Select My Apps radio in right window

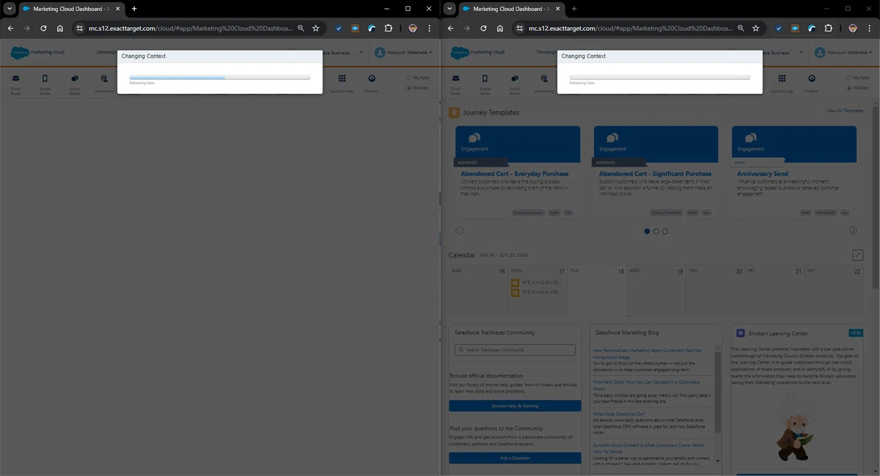point(849,77)
